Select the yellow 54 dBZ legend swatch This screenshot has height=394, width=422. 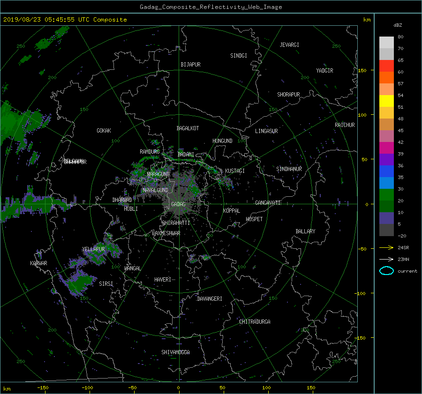386,101
